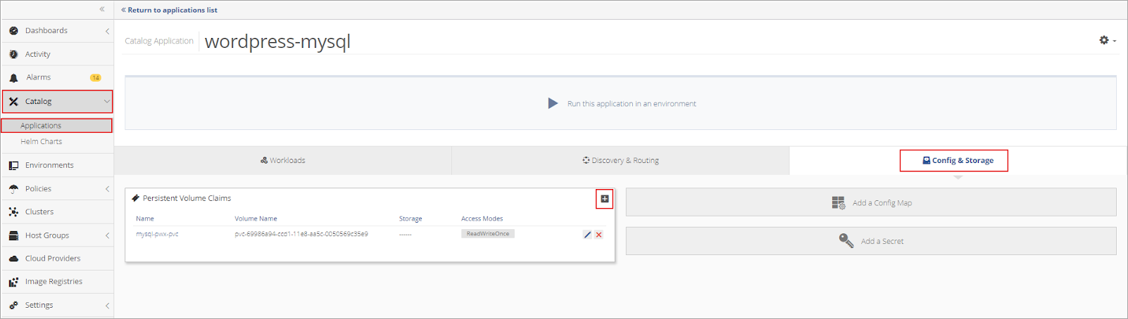Open Applications under Catalog
The image size is (1128, 319).
41,126
